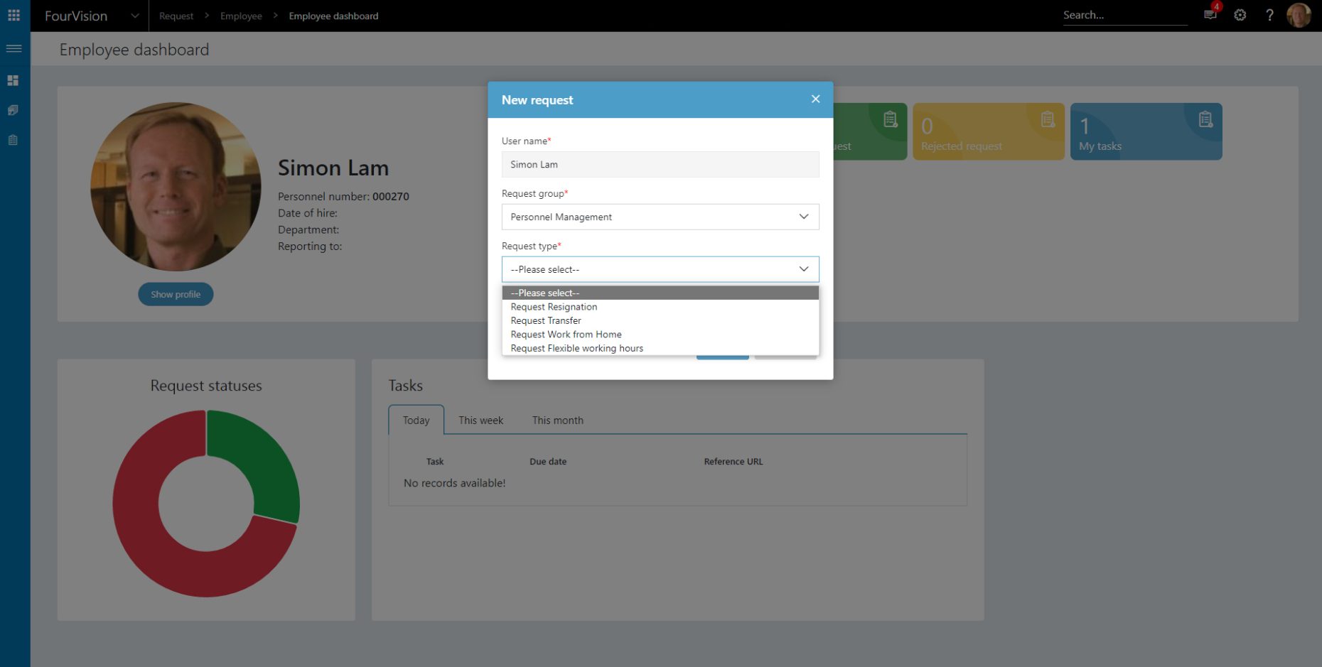Image resolution: width=1322 pixels, height=667 pixels.
Task: Select the dashboard icon in the sidebar
Action: [x=14, y=80]
